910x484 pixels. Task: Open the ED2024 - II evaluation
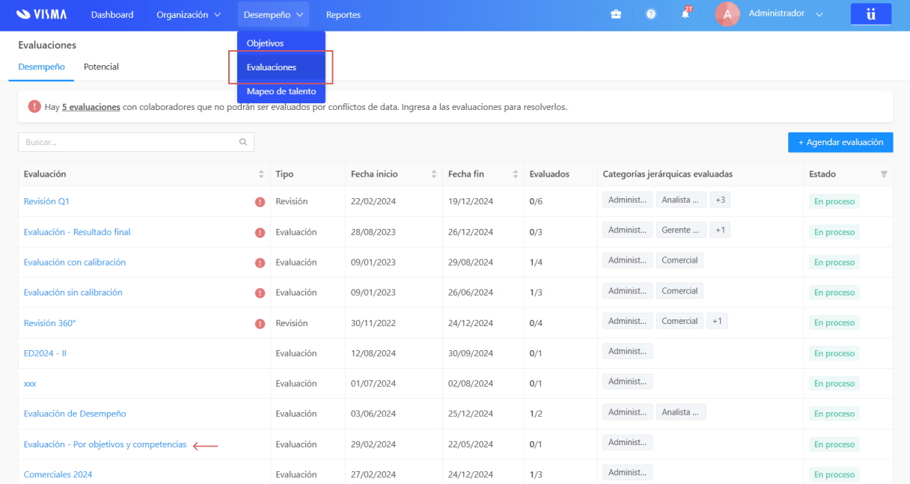click(x=45, y=353)
